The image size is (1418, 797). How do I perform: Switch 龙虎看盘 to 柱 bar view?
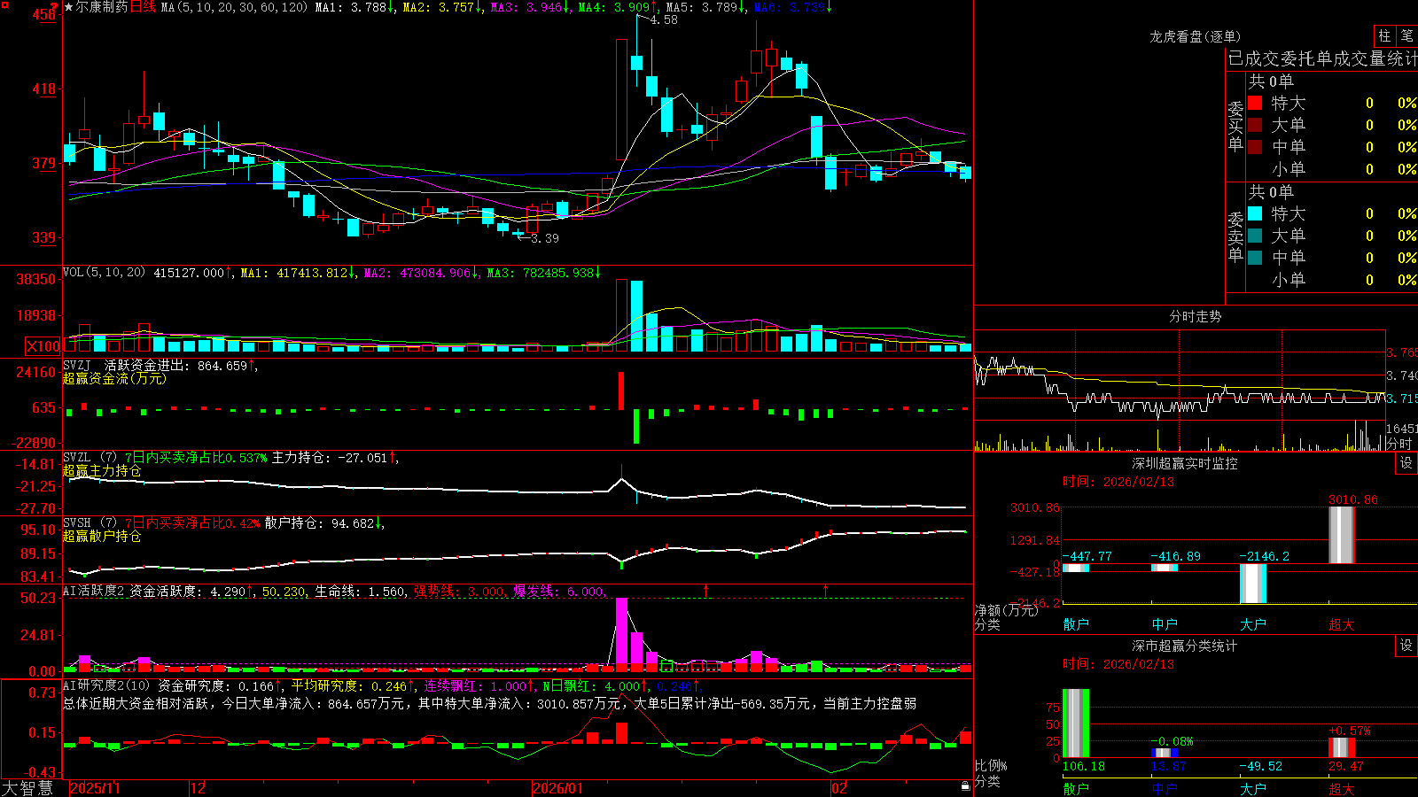tap(1384, 35)
